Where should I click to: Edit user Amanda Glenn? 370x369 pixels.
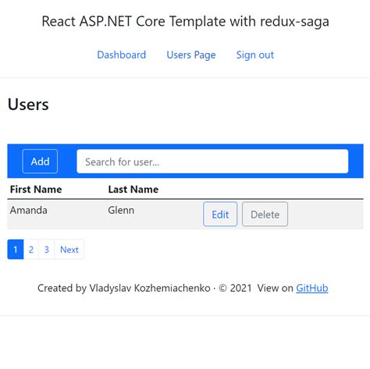coord(220,214)
